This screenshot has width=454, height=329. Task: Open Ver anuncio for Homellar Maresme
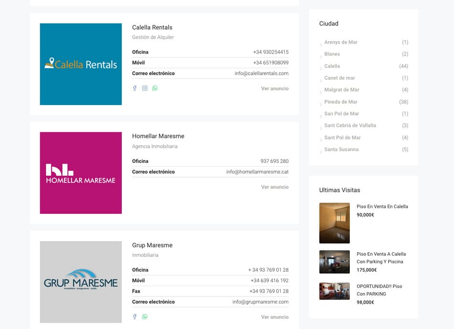tap(274, 187)
